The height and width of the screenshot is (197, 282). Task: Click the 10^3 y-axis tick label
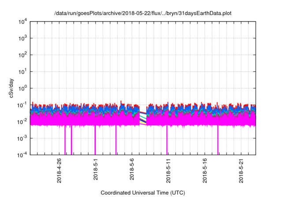pos(22,38)
